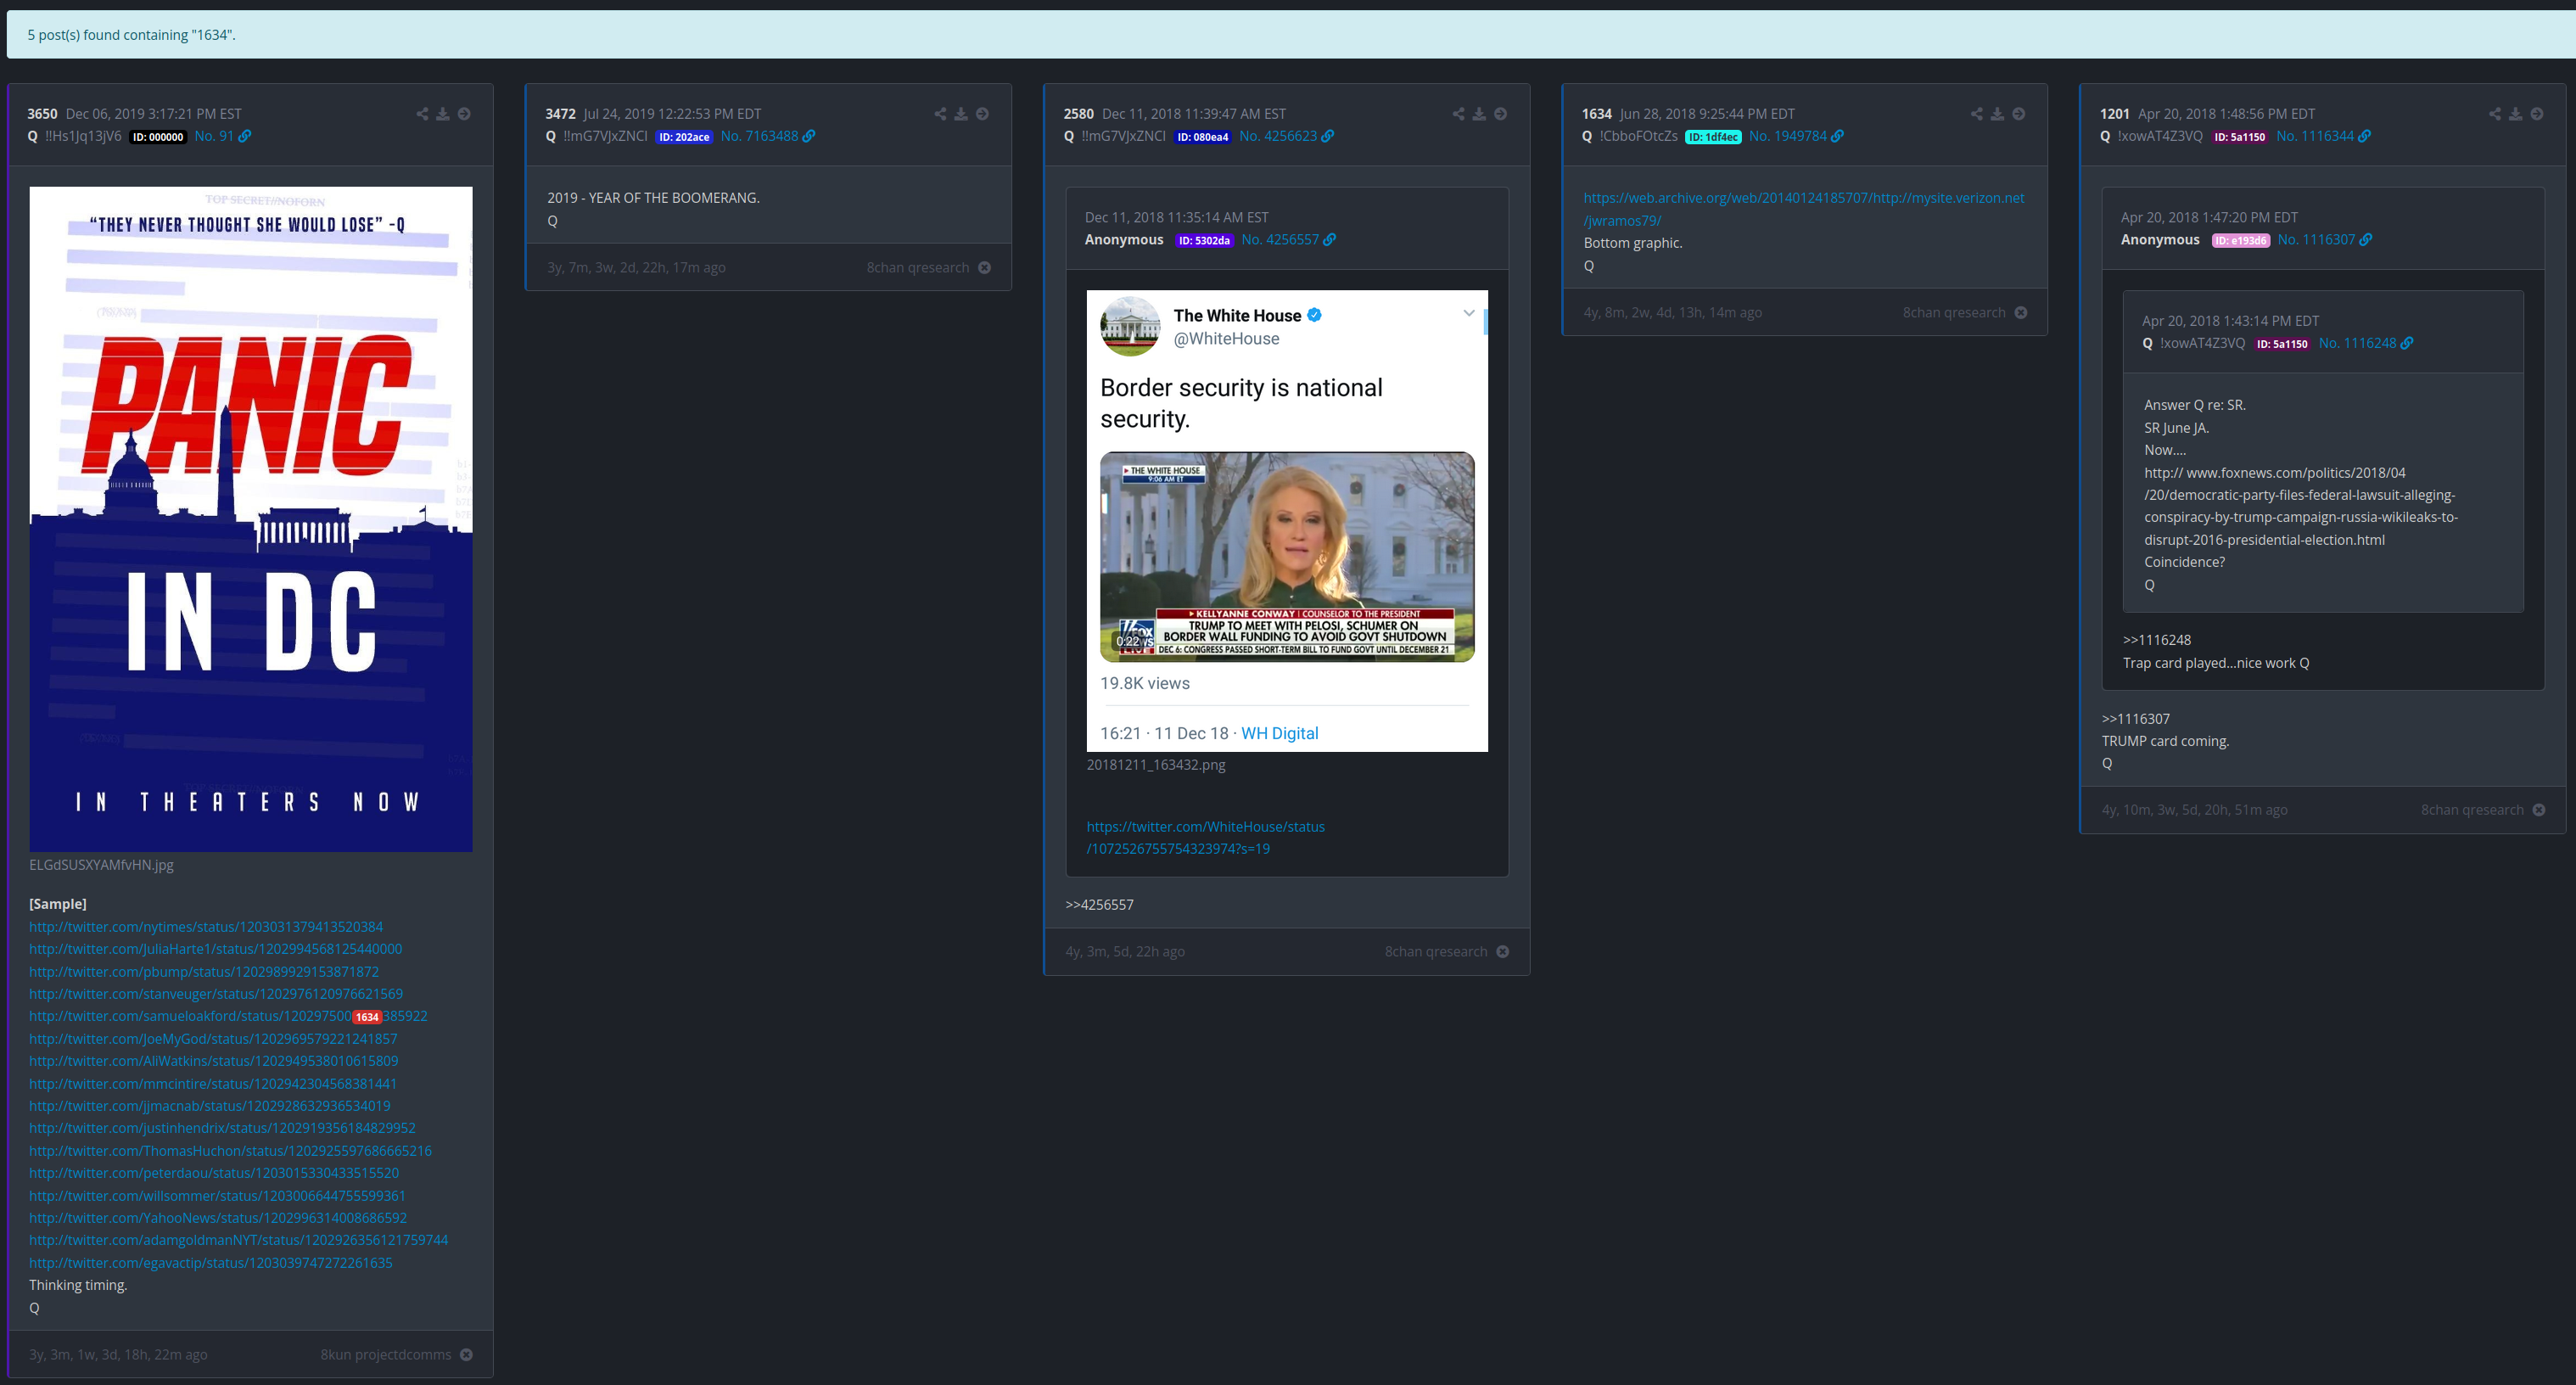Click link icon beside No. 7163488
The image size is (2576, 1385).
[x=809, y=136]
